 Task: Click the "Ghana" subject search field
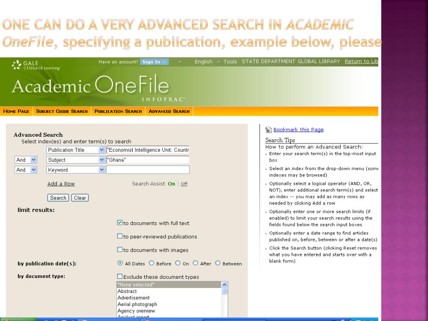[x=148, y=160]
